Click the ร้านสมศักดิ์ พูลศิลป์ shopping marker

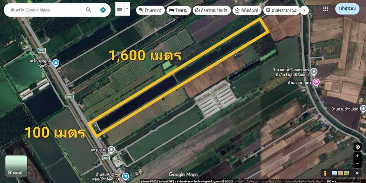pos(126,176)
